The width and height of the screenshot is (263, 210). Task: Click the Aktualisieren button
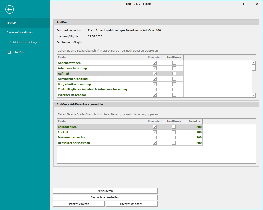tap(105, 191)
